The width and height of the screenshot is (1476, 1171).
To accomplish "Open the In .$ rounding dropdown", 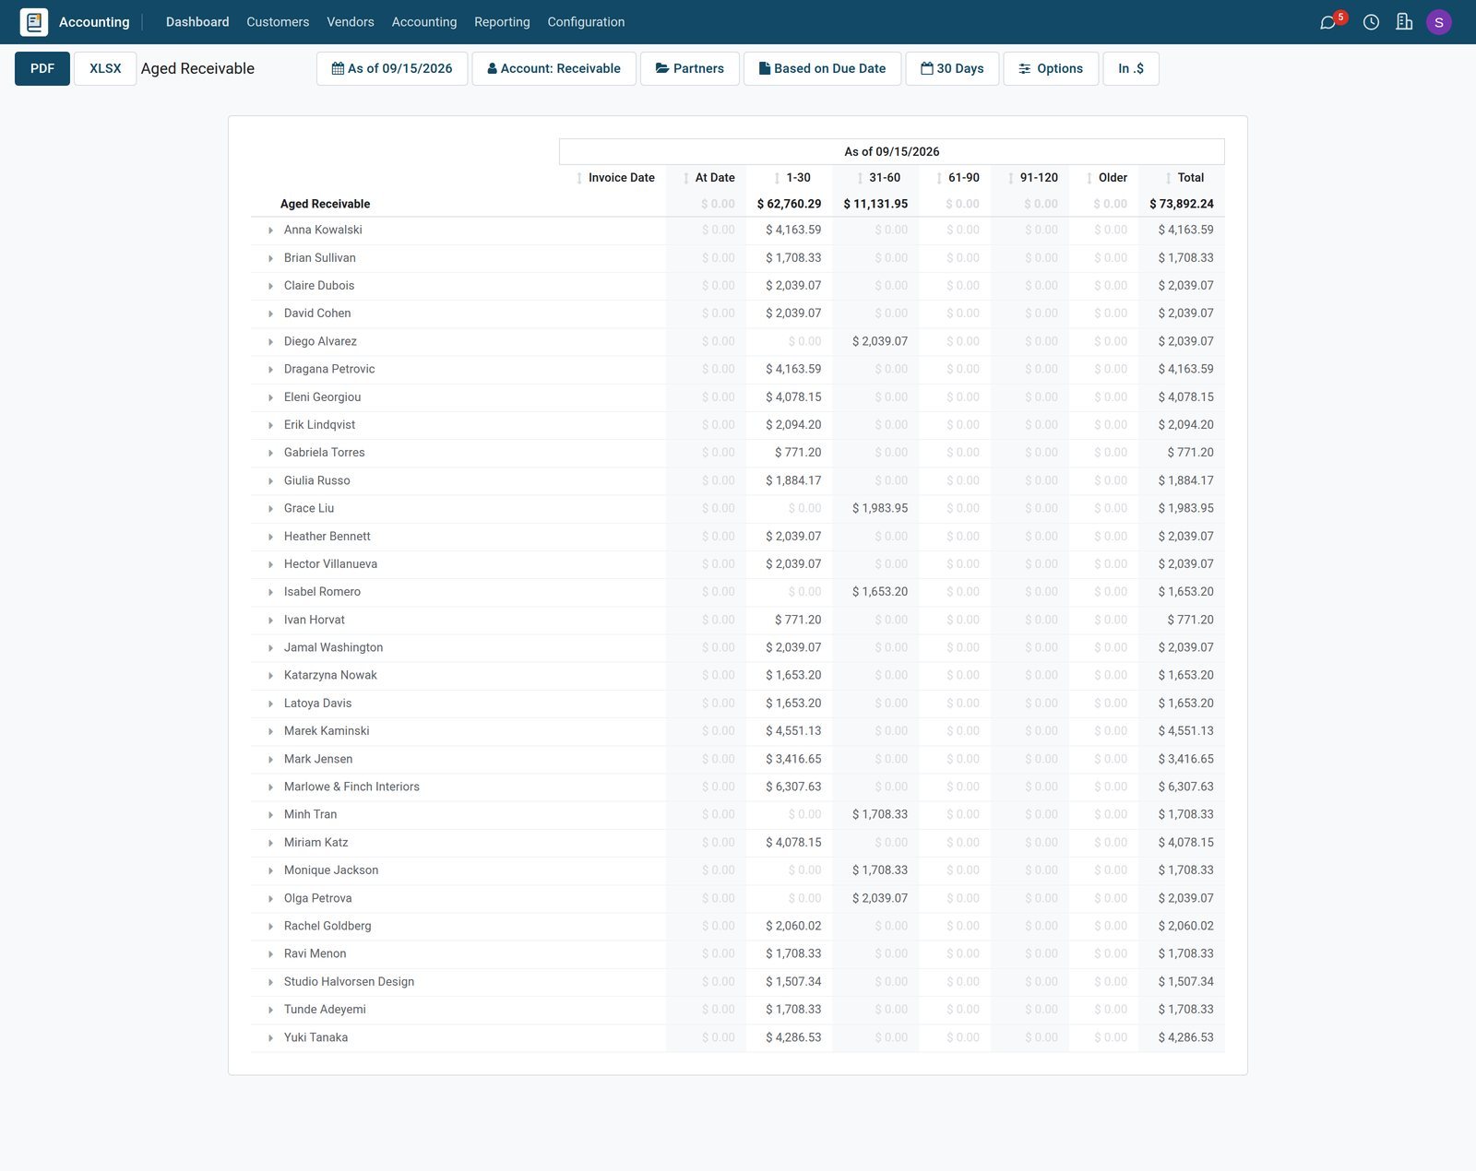I will point(1131,68).
